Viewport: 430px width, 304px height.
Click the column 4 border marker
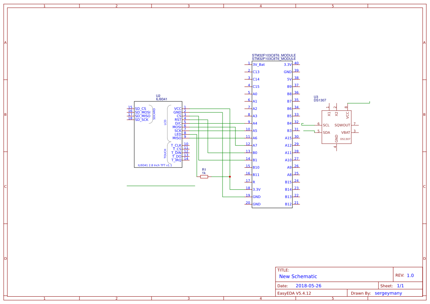point(260,6)
